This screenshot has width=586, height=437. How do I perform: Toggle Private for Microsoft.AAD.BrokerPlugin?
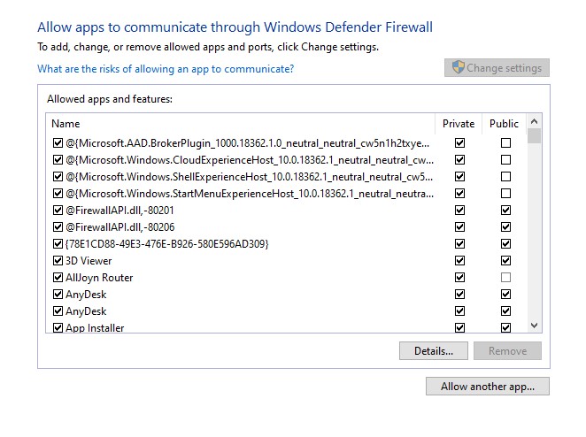[x=459, y=143]
